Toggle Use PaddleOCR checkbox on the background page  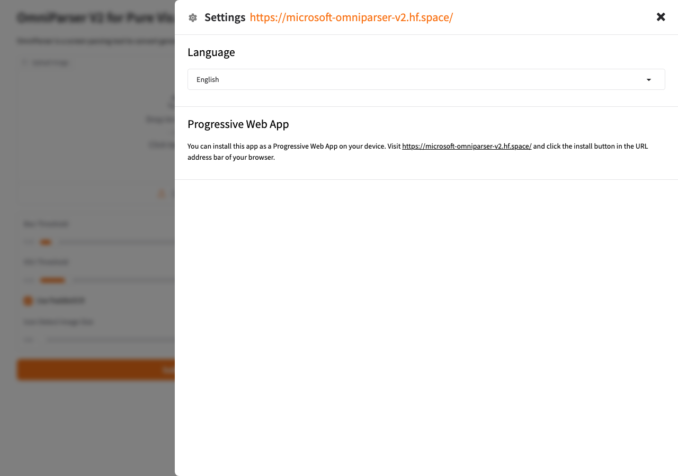(28, 301)
